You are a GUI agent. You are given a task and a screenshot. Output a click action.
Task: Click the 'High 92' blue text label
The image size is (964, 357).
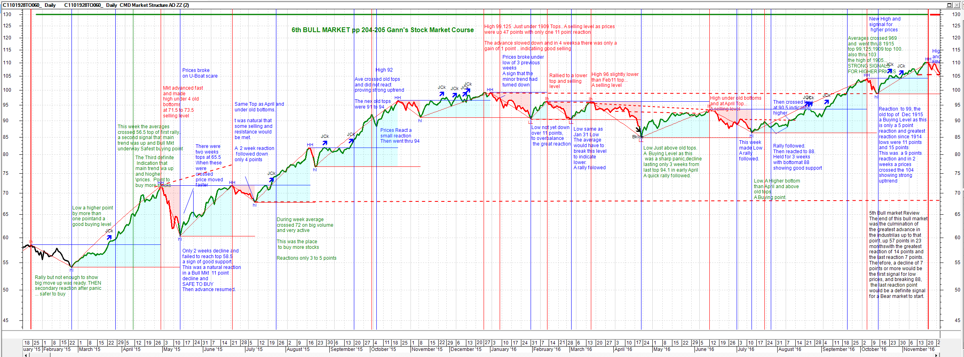[x=384, y=70]
